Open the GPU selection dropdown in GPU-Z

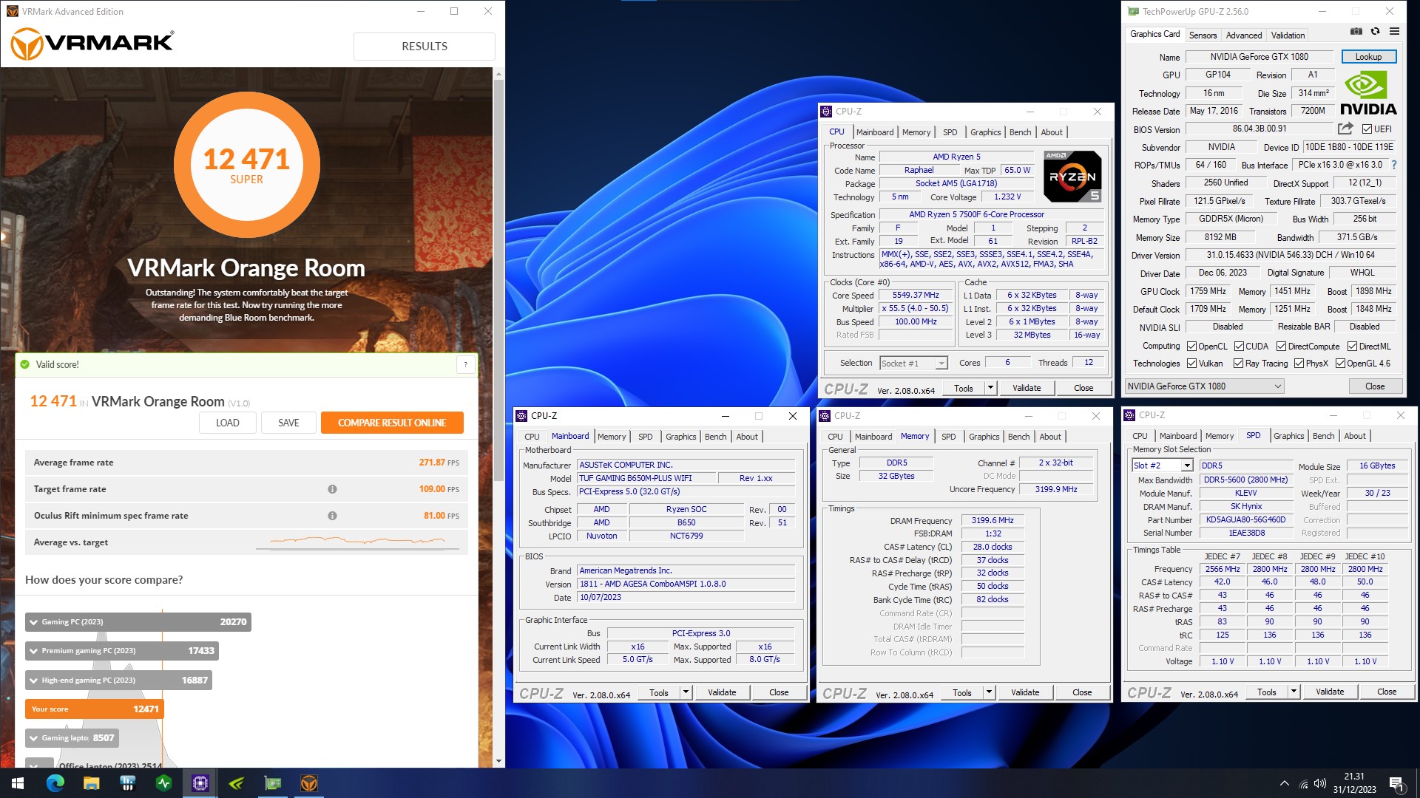point(1204,386)
